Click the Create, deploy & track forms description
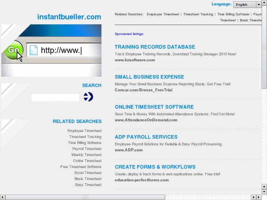The height and width of the screenshot is (200, 267). coord(167,174)
